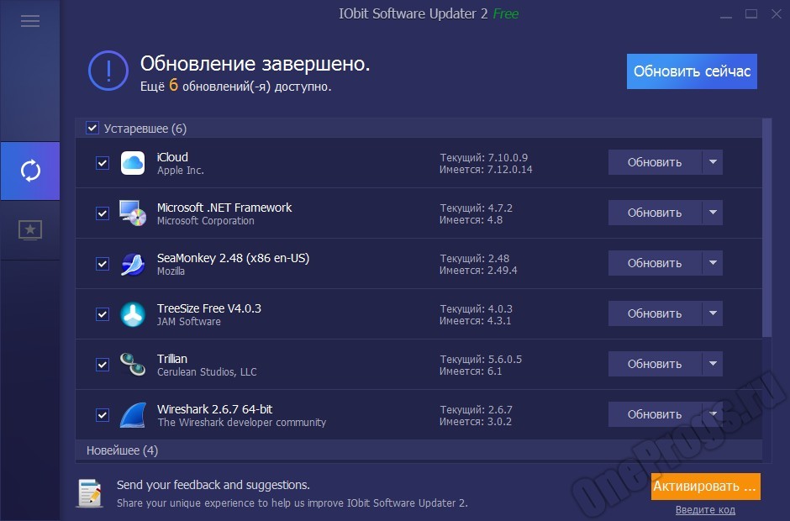Click the Microsoft .NET Framework icon
790x521 pixels.
(133, 213)
